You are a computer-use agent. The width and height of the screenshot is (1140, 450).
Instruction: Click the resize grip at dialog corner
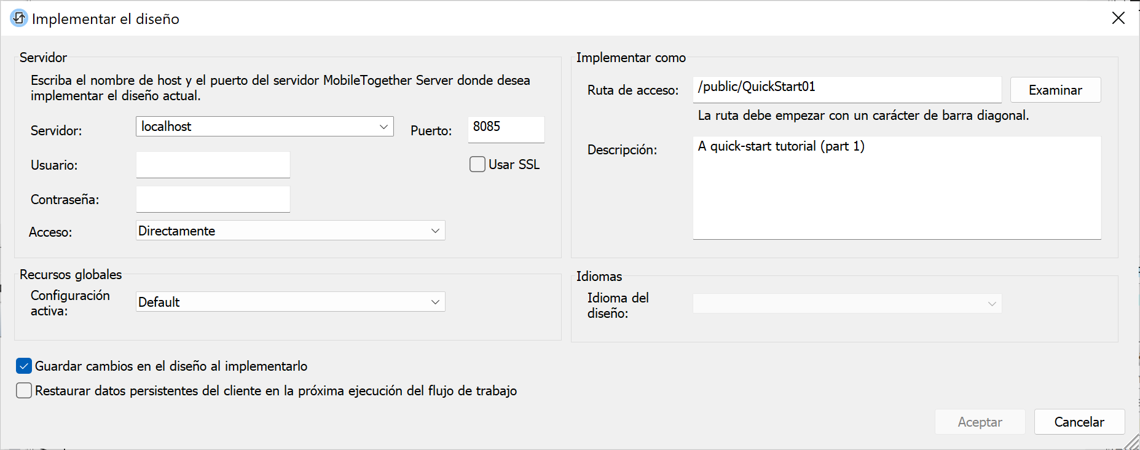pyautogui.click(x=1132, y=443)
